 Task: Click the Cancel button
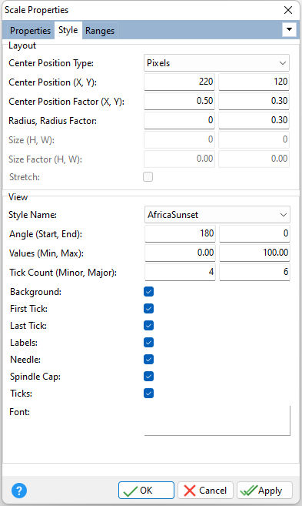206,491
